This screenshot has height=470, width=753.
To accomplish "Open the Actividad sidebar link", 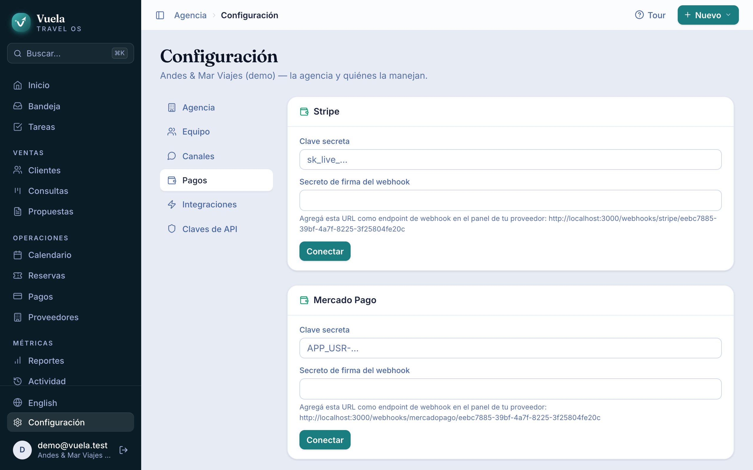I will (70, 381).
